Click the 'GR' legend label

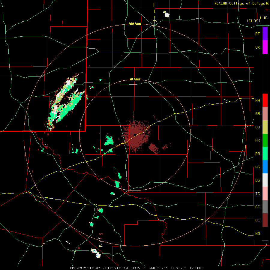[x=257, y=114]
